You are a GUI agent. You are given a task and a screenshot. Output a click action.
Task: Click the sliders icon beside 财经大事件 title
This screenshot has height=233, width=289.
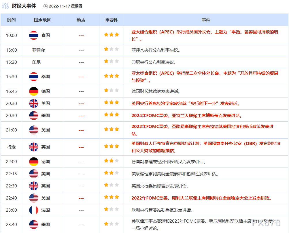point(5,6)
